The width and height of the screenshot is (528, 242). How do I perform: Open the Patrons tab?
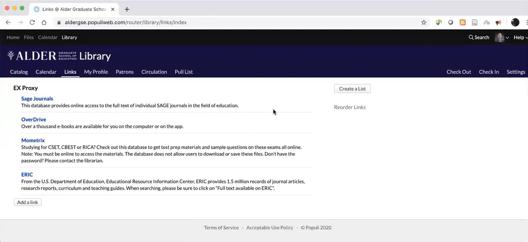(124, 72)
